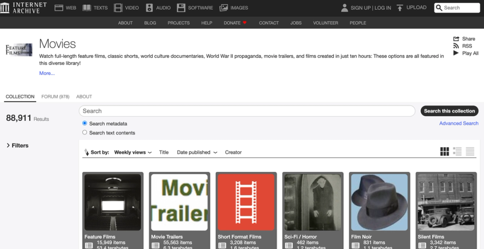Open the Short Format Films filmstrip thumbnail
The width and height of the screenshot is (484, 249).
coord(246,202)
